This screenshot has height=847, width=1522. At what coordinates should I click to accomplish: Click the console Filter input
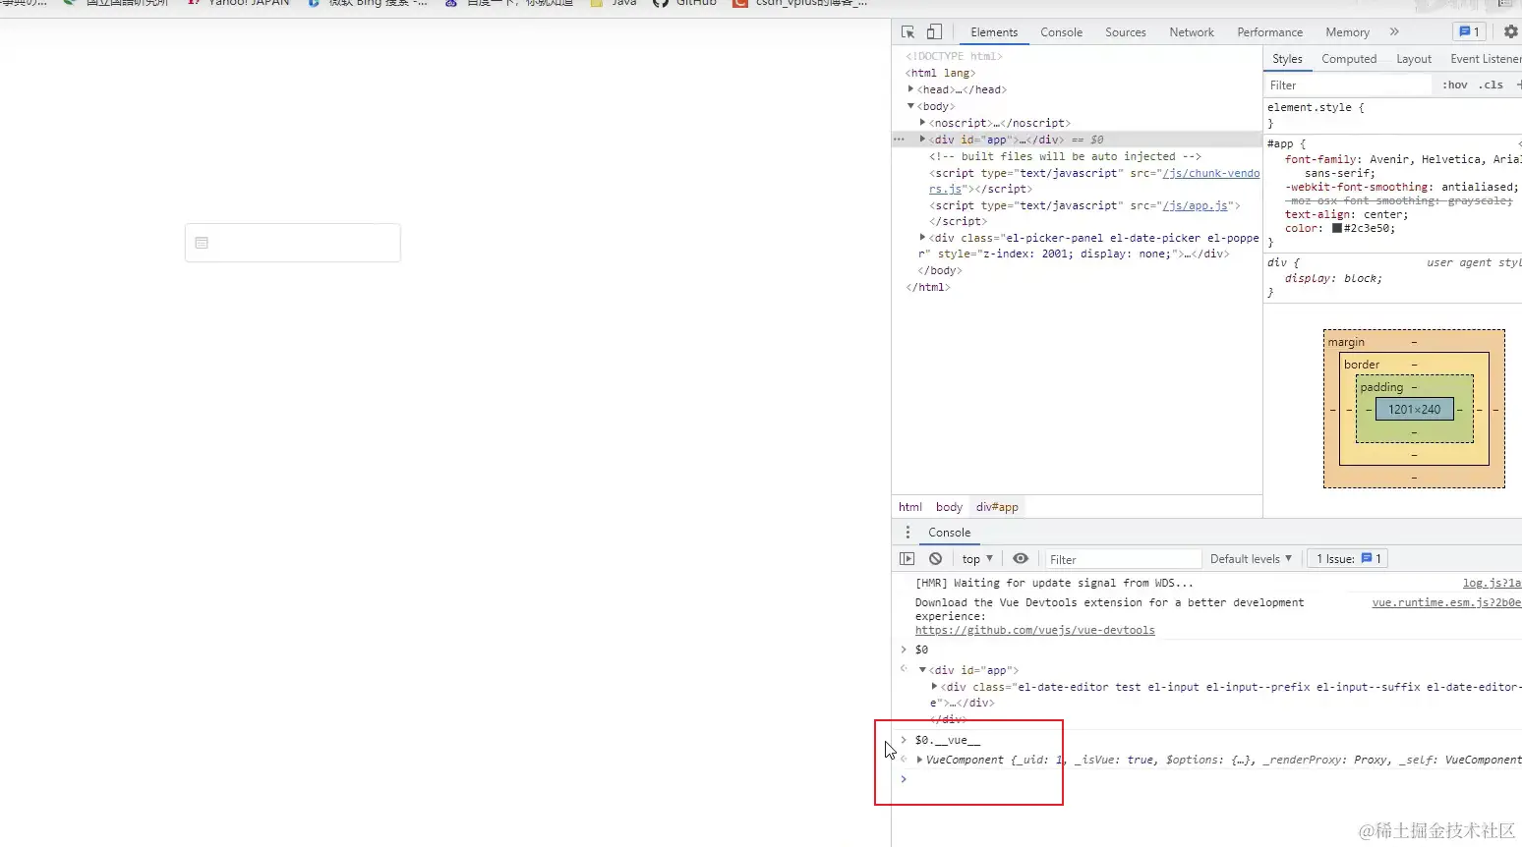[1123, 559]
